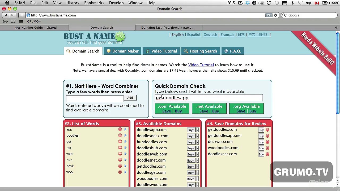Image resolution: width=340 pixels, height=191 pixels.
Task: Open the Develop menu
Action: pos(116,3)
